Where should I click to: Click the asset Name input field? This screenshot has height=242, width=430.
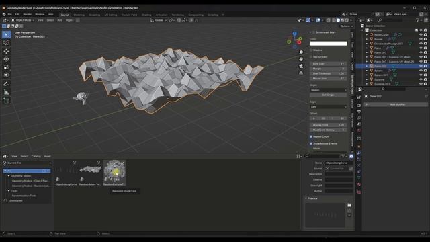point(339,163)
